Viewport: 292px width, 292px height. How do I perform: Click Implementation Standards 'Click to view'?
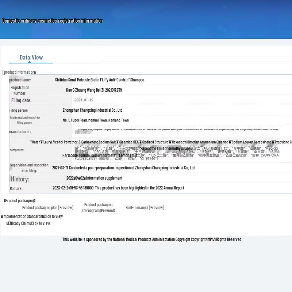tap(53, 216)
